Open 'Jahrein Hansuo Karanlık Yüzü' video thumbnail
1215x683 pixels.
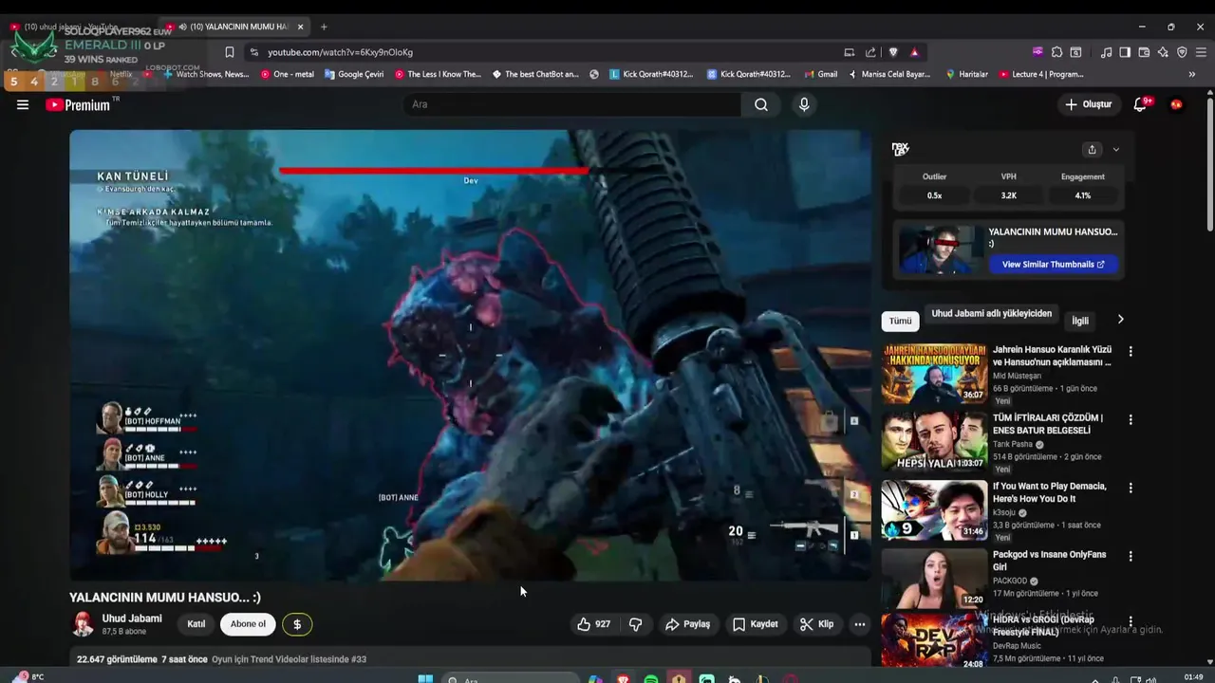(x=934, y=374)
